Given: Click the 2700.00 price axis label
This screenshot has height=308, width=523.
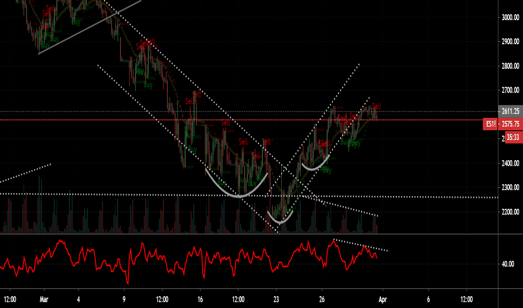Looking at the screenshot, I should coord(510,90).
